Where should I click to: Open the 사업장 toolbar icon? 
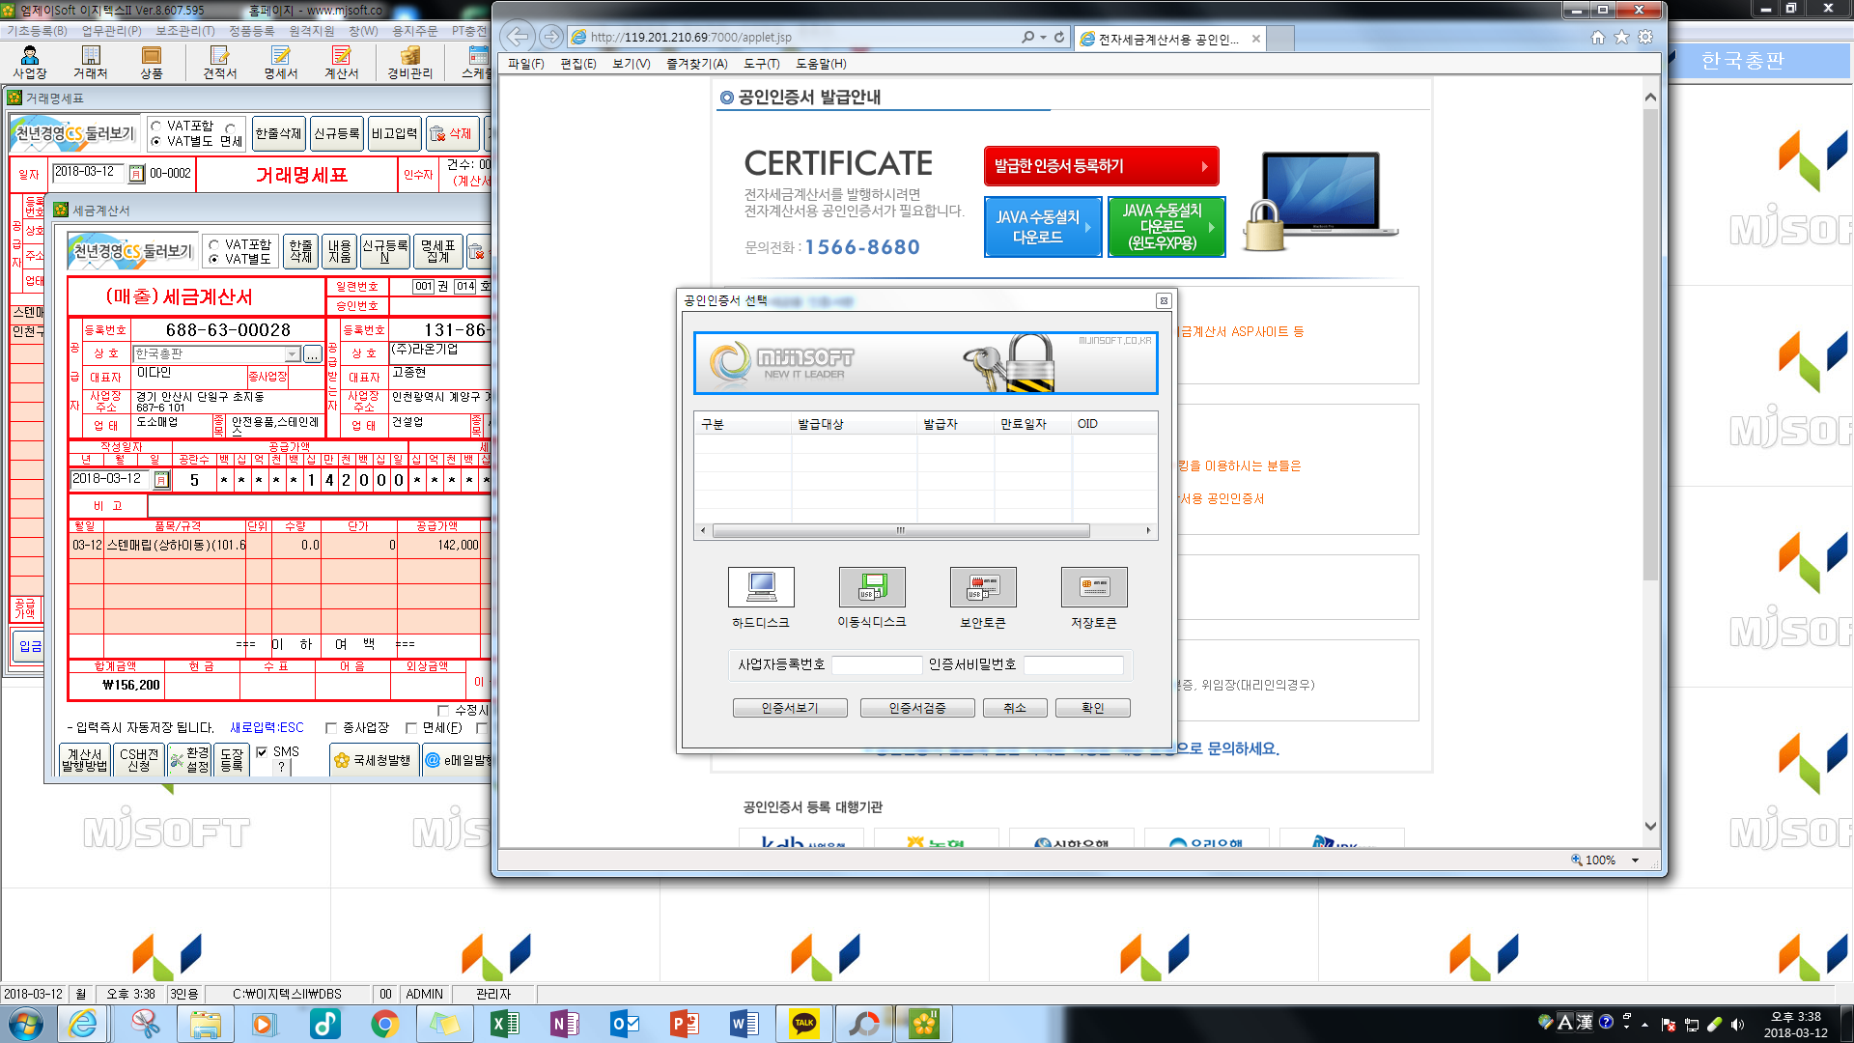point(29,62)
